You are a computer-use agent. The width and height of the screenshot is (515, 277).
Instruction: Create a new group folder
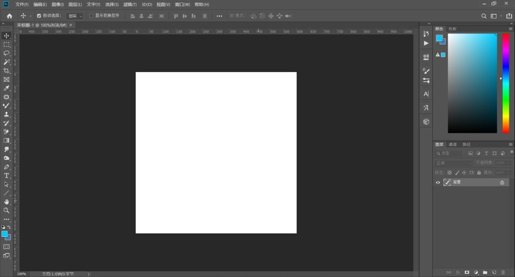click(485, 272)
